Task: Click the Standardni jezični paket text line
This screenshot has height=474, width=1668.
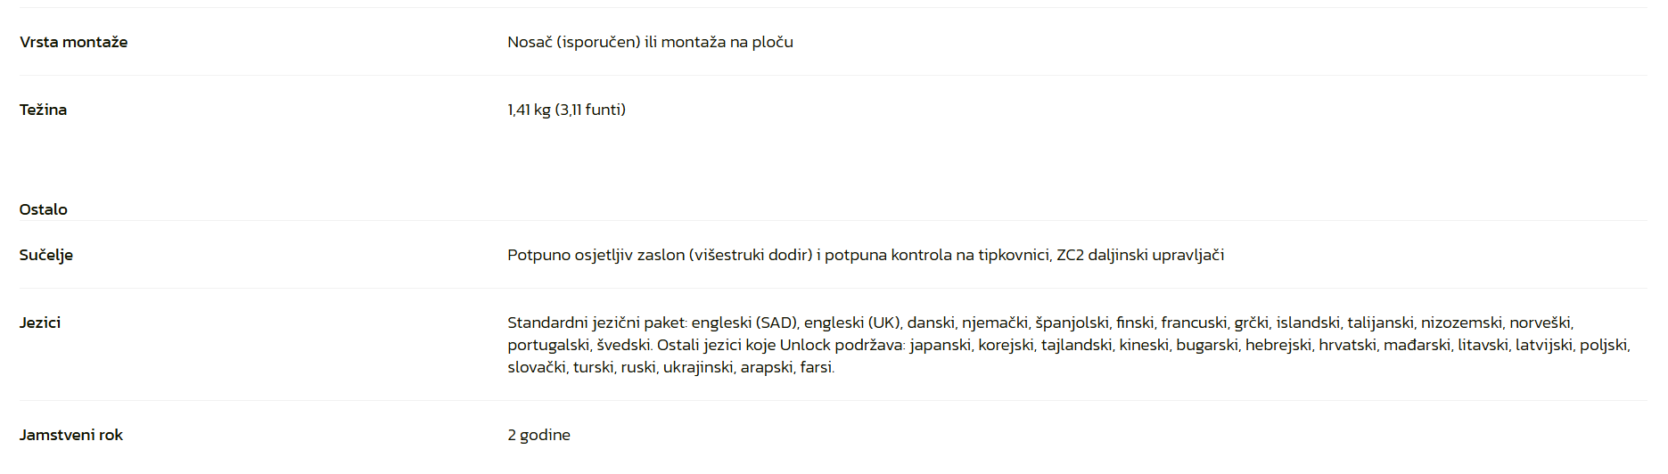Action: [x=1040, y=323]
